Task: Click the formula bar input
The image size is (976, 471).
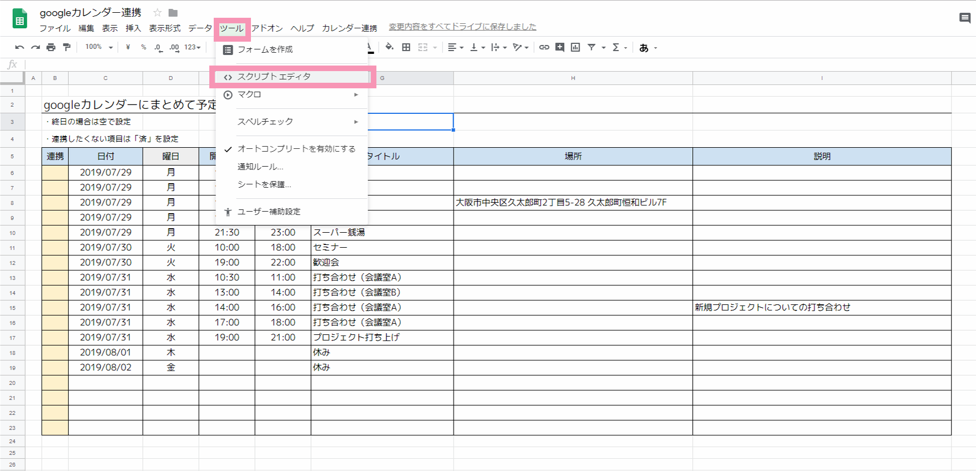Action: pos(500,64)
